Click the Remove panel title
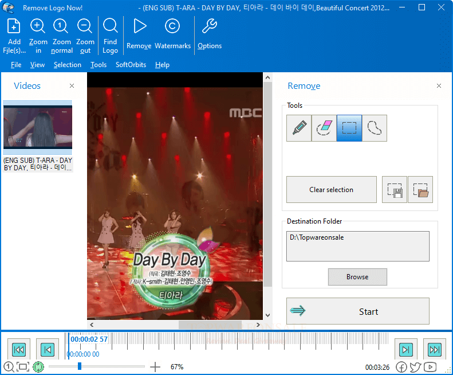The image size is (453, 375). click(x=304, y=86)
